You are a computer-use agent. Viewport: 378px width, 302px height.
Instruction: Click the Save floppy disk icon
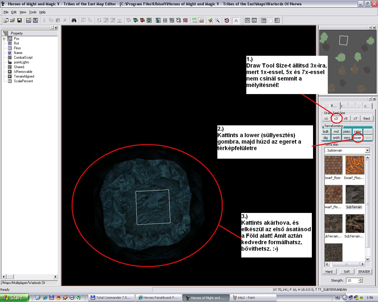click(19, 20)
